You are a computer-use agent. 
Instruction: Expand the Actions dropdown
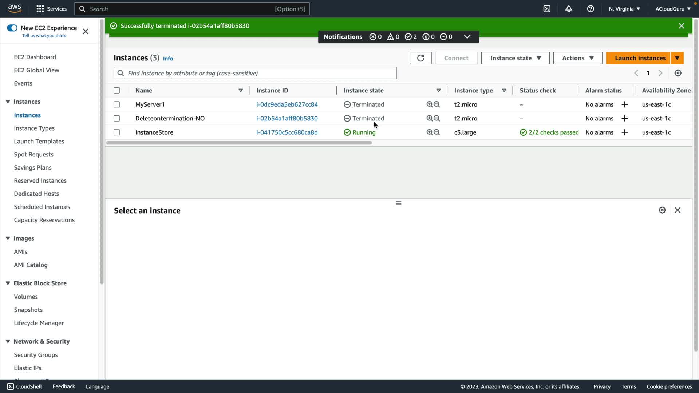click(577, 58)
